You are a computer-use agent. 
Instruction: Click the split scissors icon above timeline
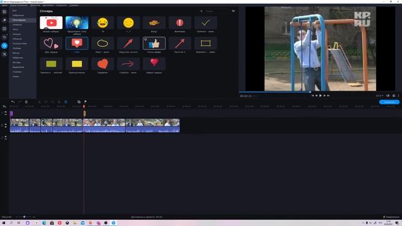[x=39, y=102]
